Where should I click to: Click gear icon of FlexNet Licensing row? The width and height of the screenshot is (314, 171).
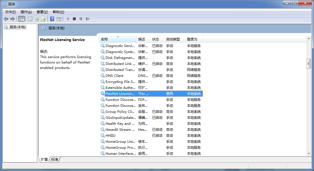pos(103,93)
